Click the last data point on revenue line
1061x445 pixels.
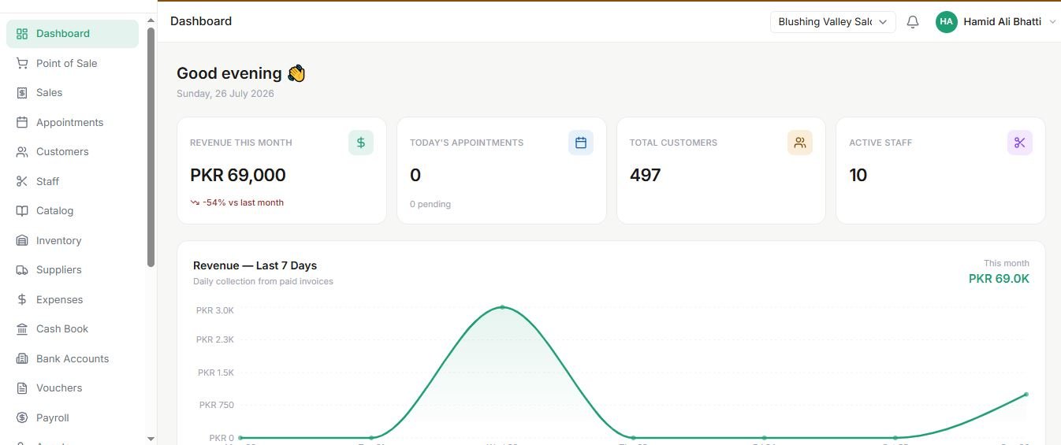point(1026,395)
